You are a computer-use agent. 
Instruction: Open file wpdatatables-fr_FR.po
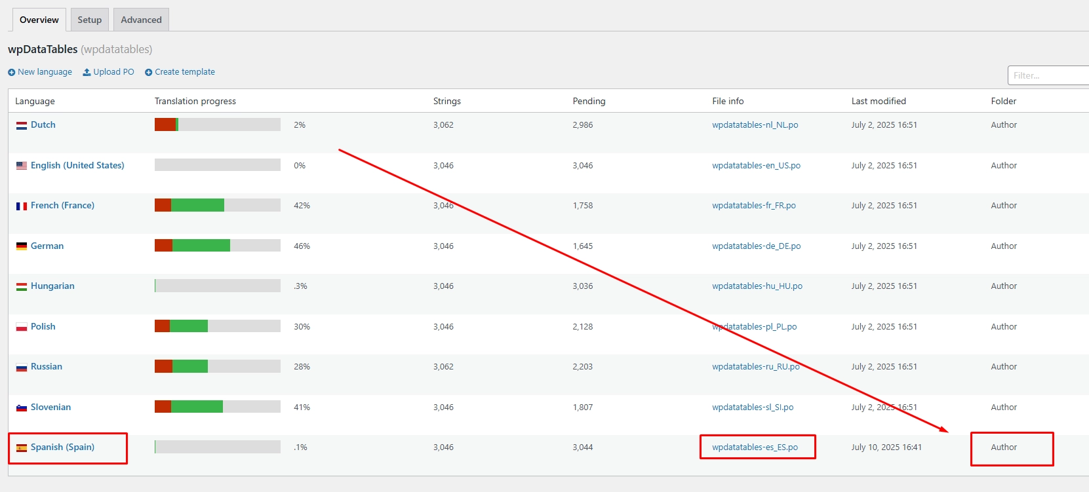pos(754,205)
